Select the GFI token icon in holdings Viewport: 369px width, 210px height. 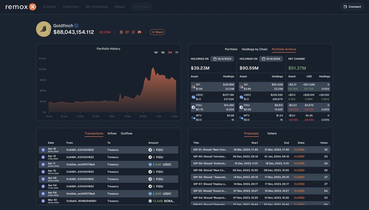[193, 86]
